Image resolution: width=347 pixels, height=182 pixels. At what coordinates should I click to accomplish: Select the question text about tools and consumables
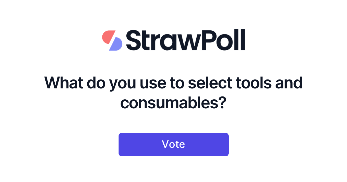(x=173, y=92)
